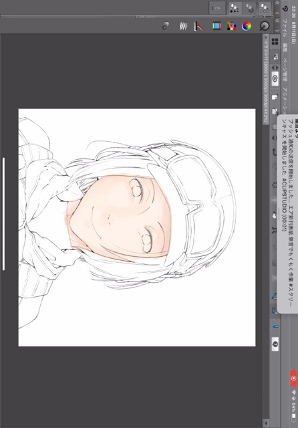Image resolution: width=298 pixels, height=428 pixels.
Task: Click the palette icon with a gear
Action: point(249,8)
